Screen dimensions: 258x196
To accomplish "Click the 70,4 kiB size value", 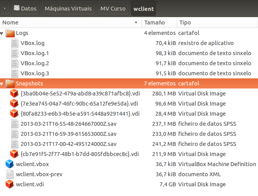I will point(166,43).
